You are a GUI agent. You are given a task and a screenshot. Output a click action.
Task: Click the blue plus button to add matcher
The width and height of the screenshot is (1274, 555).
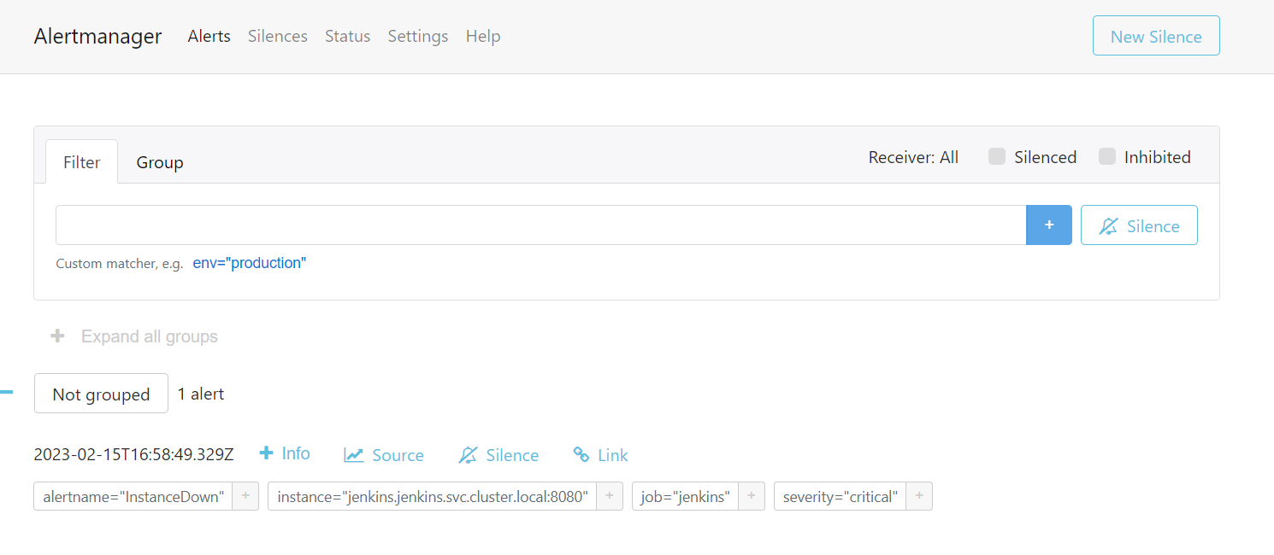(1048, 225)
